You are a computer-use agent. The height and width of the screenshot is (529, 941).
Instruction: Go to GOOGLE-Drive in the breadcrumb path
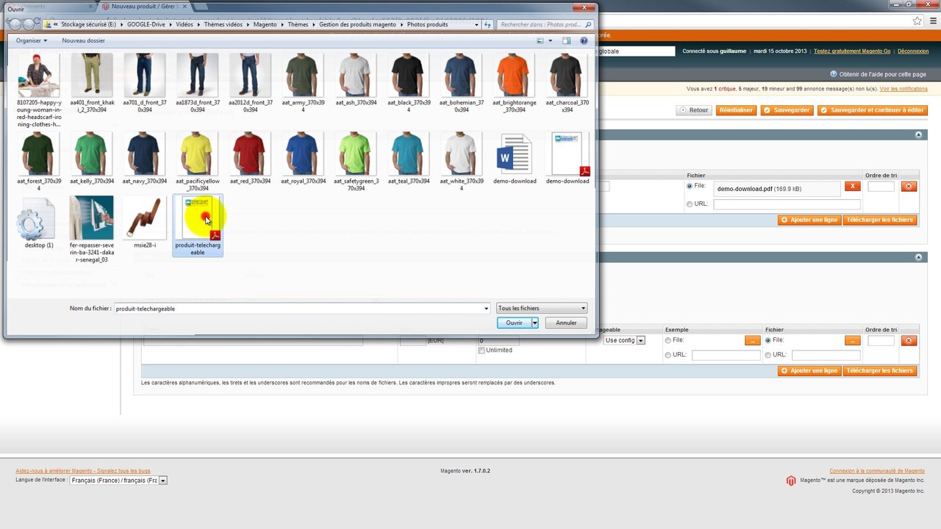point(146,24)
